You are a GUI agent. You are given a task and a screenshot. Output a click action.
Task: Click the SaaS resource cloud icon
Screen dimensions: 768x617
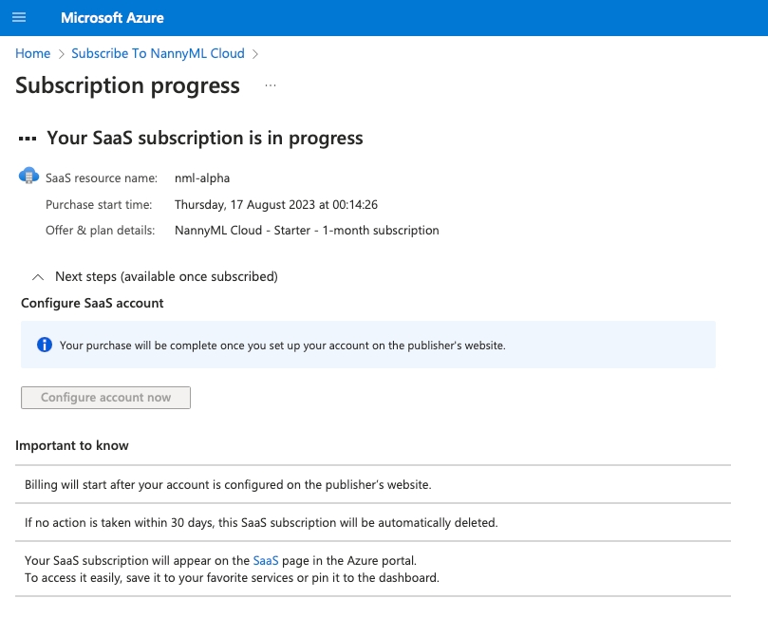[x=28, y=177]
